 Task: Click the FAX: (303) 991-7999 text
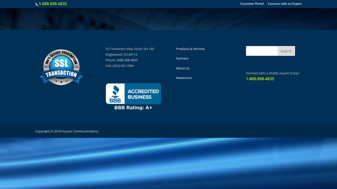(120, 66)
